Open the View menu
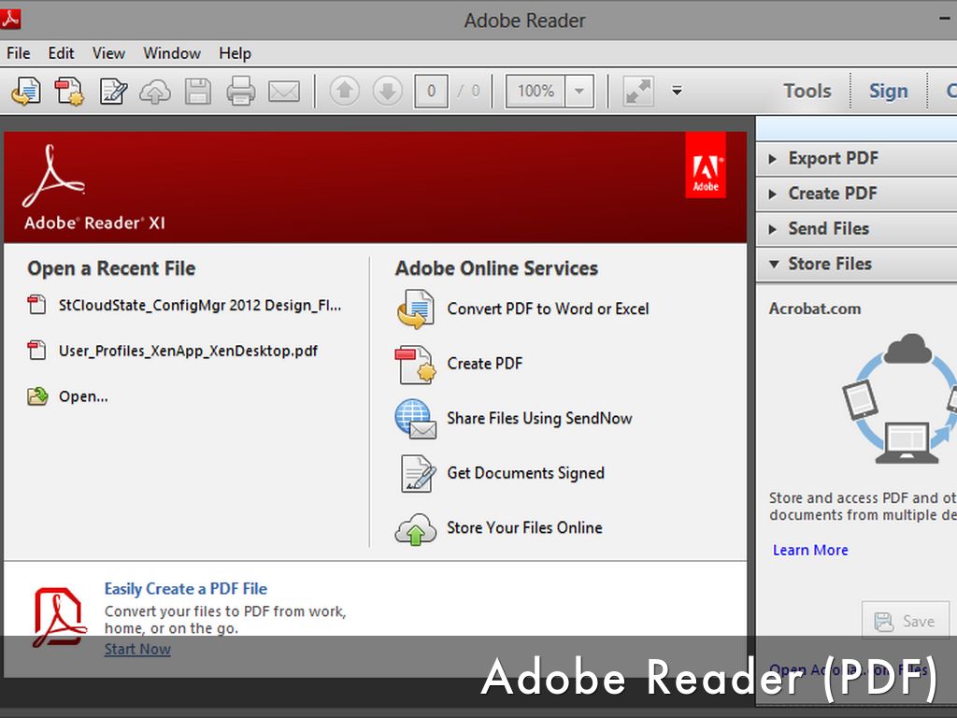 click(108, 53)
